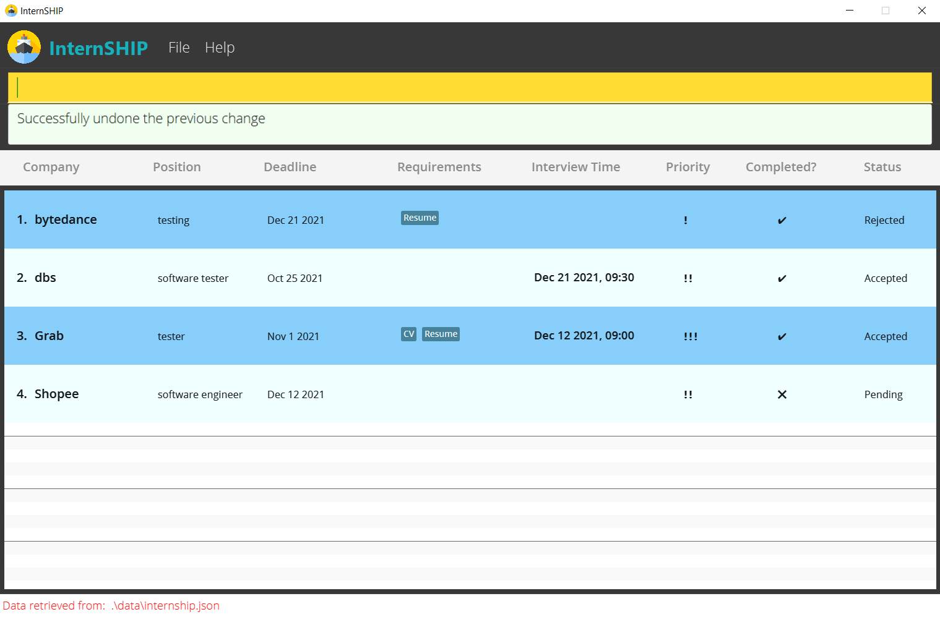Click the Resume tag in bytedance row
Screen dimensions: 940x617
click(x=420, y=218)
